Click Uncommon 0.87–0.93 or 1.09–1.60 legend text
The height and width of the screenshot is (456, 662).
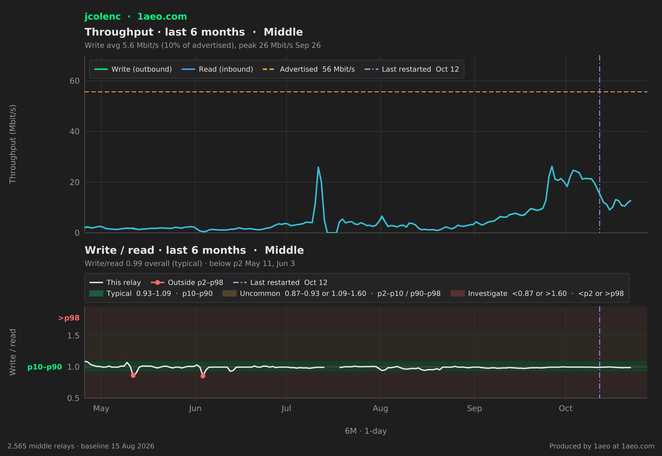(x=340, y=294)
